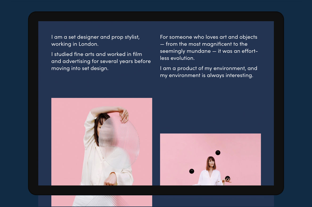Click the 'I am a product of my environment' line
Viewport: 312px width, 207px height.
[208, 68]
